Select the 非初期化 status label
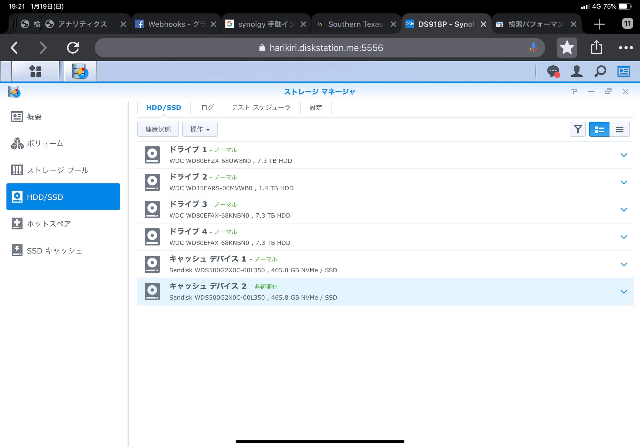The height and width of the screenshot is (447, 640). pyautogui.click(x=266, y=286)
